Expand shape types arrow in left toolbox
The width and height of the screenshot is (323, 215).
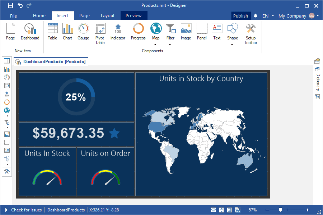pos(7,164)
